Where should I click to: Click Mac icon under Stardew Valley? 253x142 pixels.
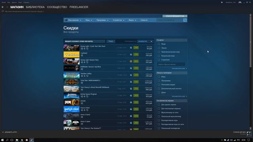(x=84, y=76)
